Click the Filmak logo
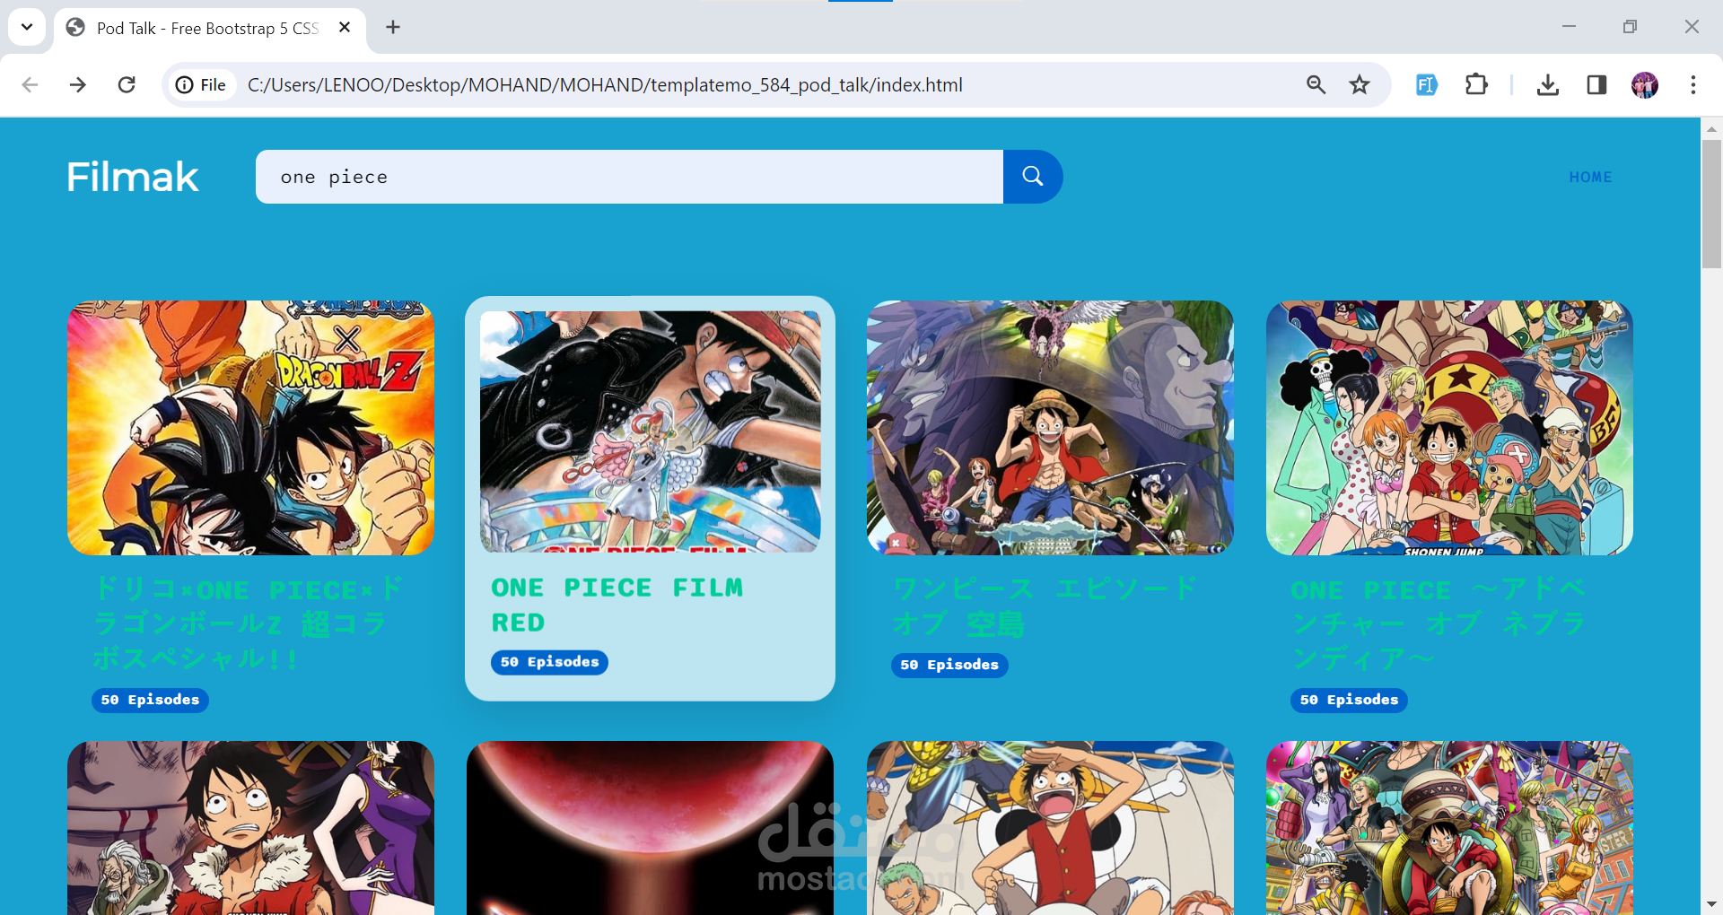 [x=133, y=177]
